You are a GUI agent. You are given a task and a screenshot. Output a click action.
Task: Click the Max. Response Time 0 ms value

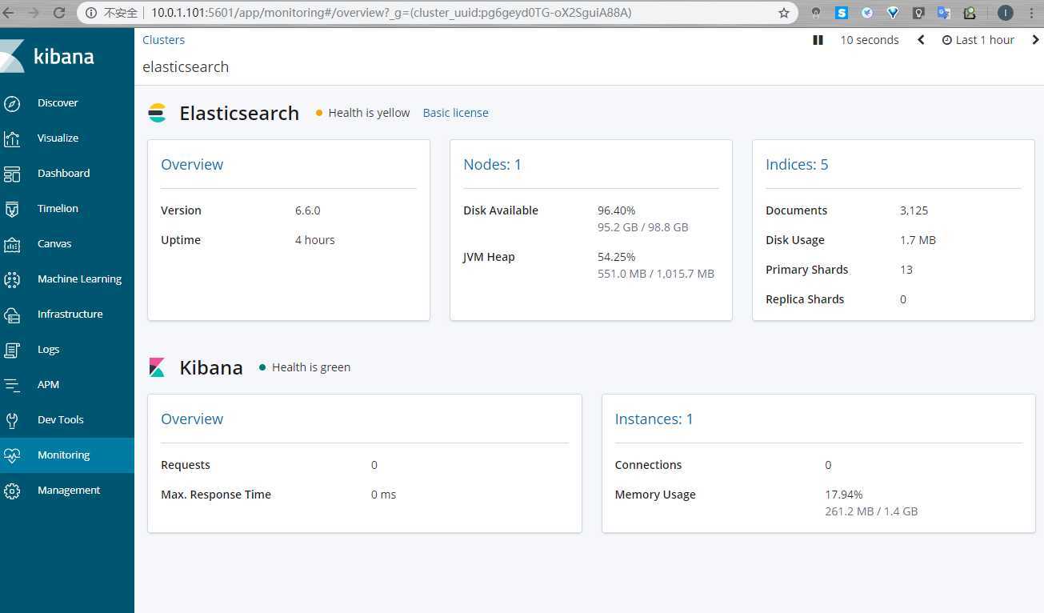coord(383,495)
